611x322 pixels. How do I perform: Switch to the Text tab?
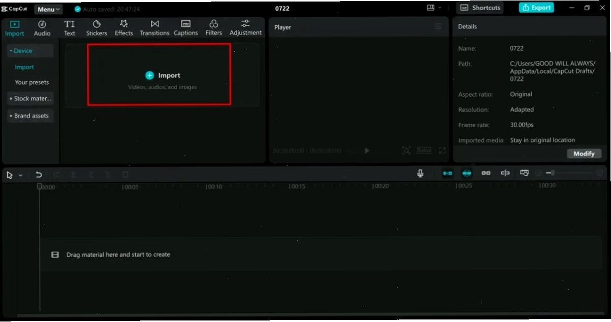[70, 28]
